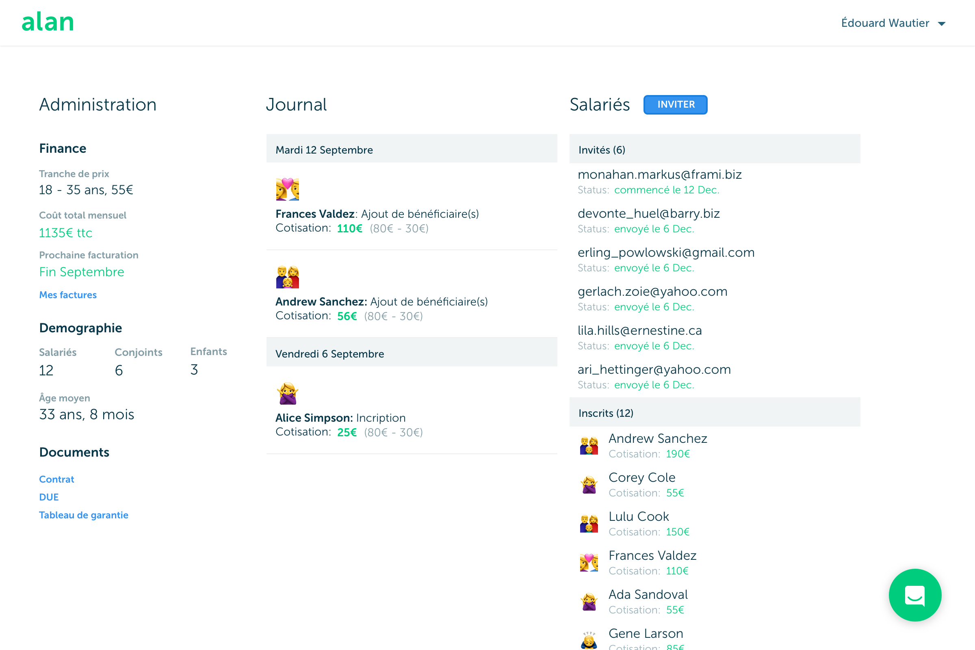Click the Invités (6) section header
975x650 pixels.
click(602, 149)
